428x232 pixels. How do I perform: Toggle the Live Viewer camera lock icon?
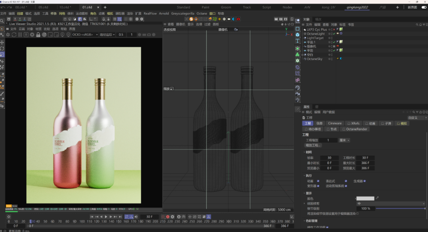click(x=38, y=34)
